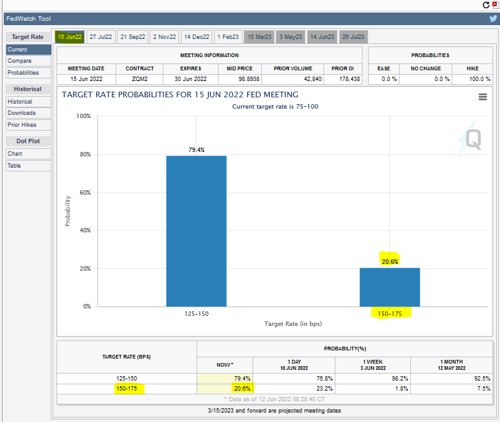Open Downloads in the sidebar
The width and height of the screenshot is (500, 422).
[x=28, y=113]
